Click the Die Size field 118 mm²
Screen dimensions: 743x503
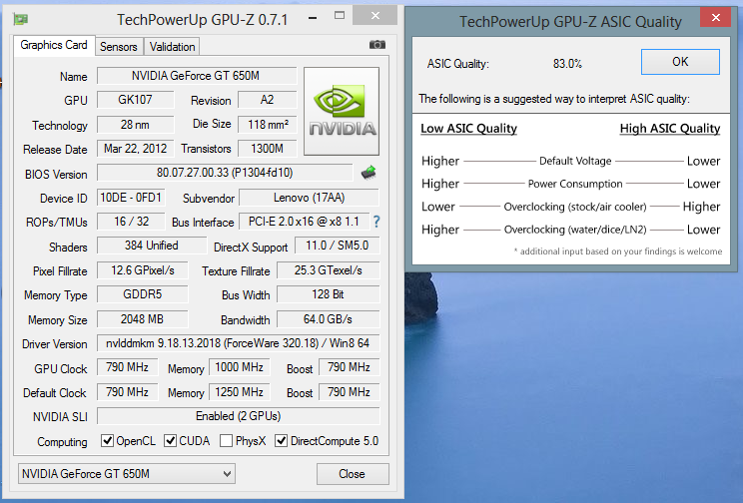268,125
